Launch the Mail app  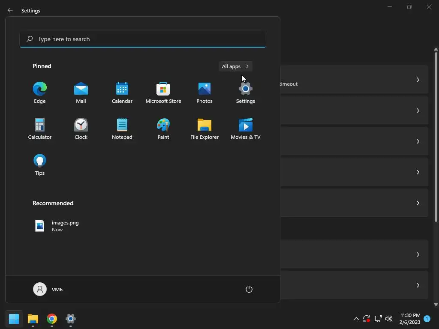coord(81,93)
